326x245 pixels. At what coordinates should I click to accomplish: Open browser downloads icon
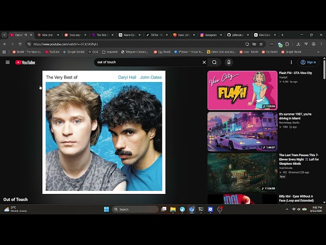(298, 44)
